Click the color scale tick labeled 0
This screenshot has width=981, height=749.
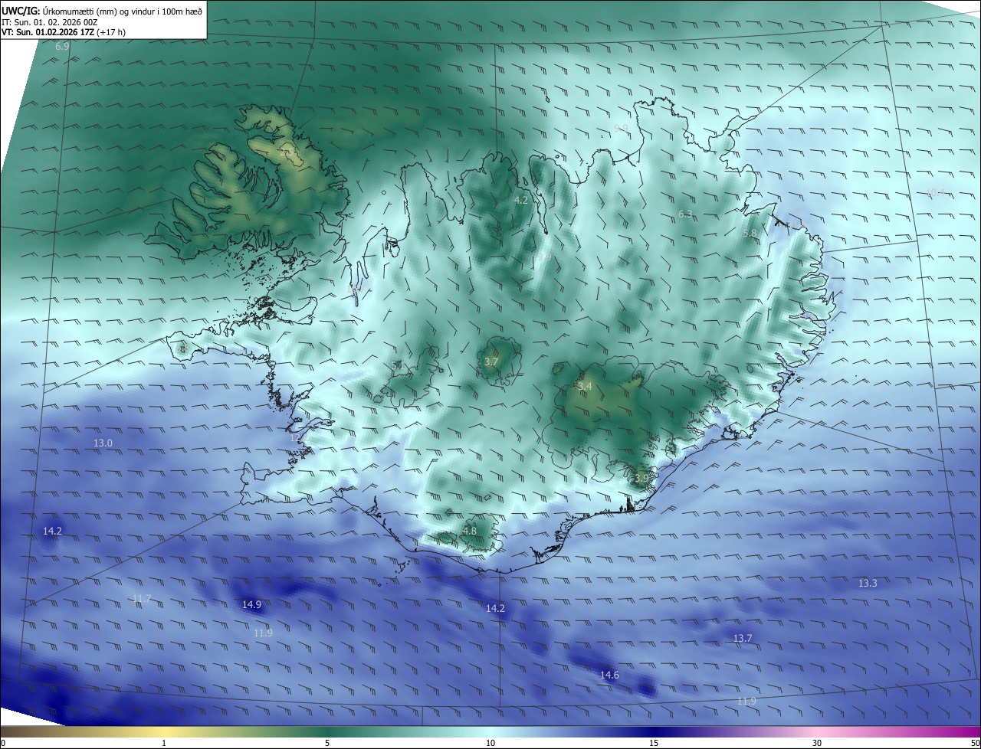pyautogui.click(x=3, y=743)
